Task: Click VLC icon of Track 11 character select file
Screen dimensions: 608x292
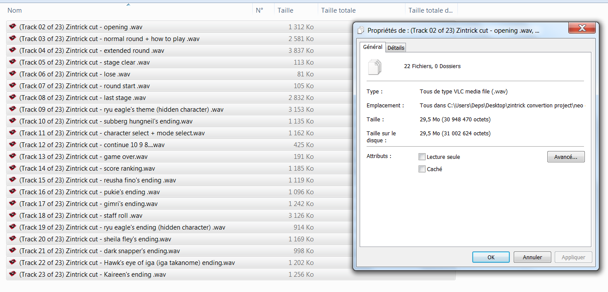Action: (13, 133)
